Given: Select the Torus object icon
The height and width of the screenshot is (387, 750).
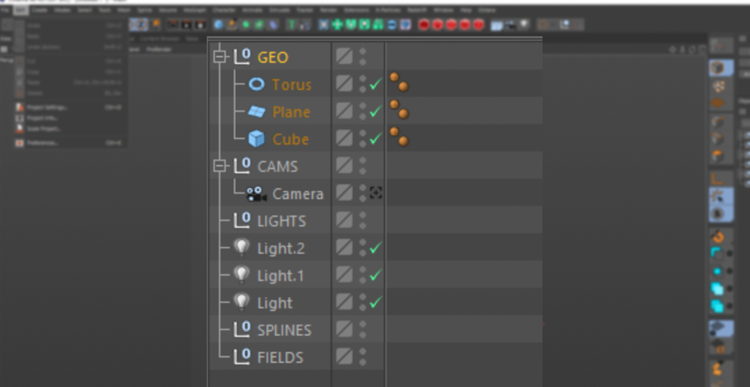Looking at the screenshot, I should coord(257,85).
